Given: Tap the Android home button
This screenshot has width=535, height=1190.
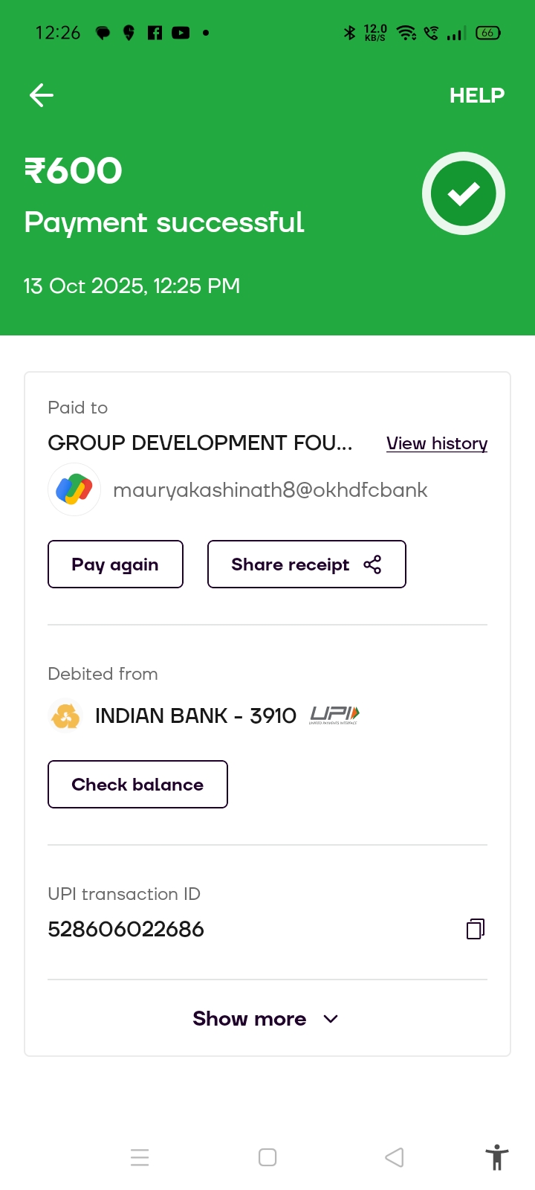Looking at the screenshot, I should pos(267,1157).
